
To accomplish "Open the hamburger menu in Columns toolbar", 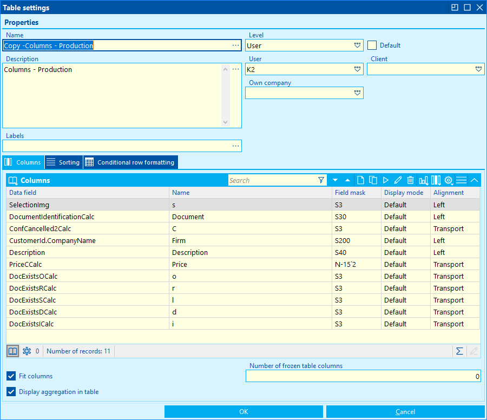I will tap(461, 180).
